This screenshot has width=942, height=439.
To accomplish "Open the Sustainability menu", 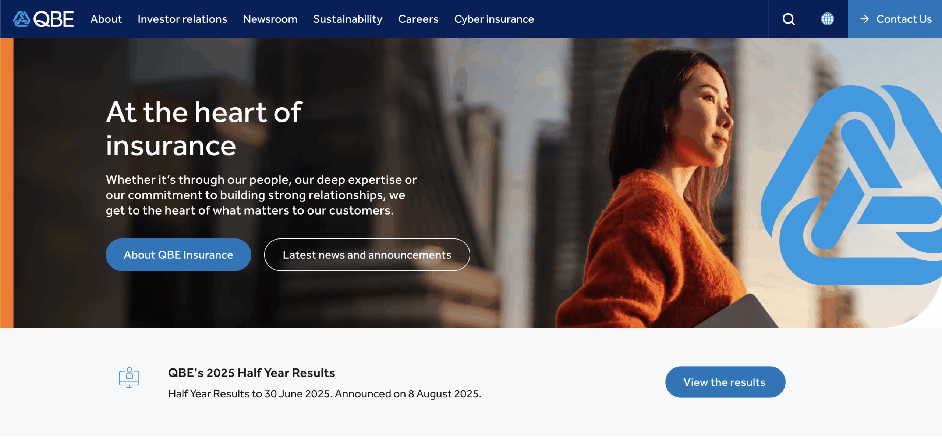I will (348, 19).
